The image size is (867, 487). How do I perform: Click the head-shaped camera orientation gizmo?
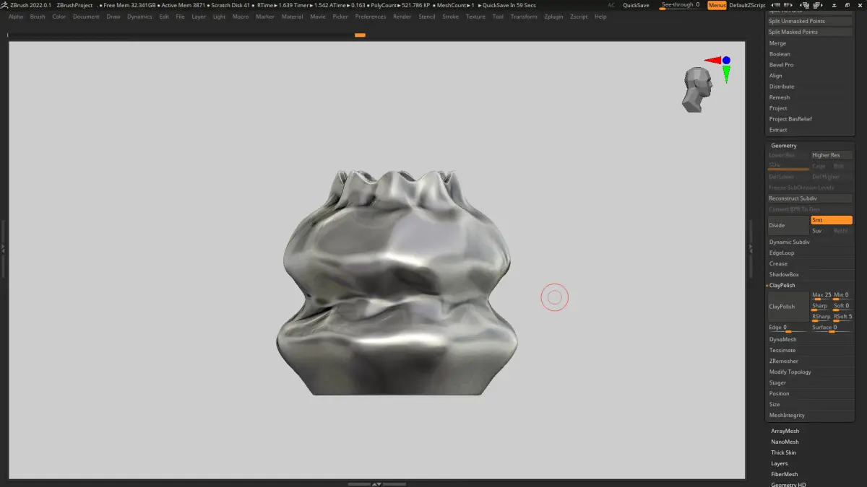pos(697,90)
